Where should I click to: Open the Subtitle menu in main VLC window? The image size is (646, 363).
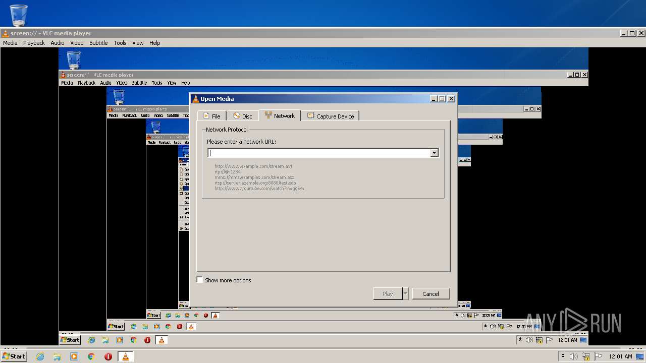pos(98,43)
